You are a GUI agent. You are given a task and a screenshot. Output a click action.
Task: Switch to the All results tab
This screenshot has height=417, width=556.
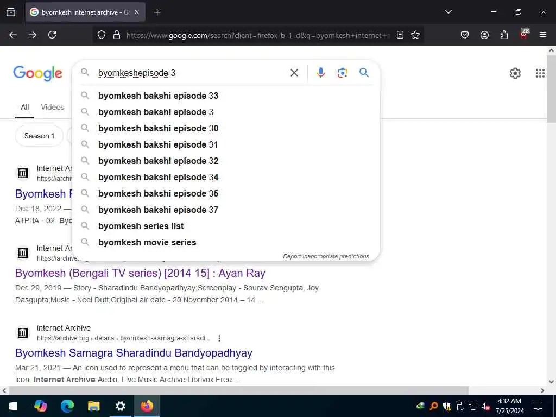24,107
